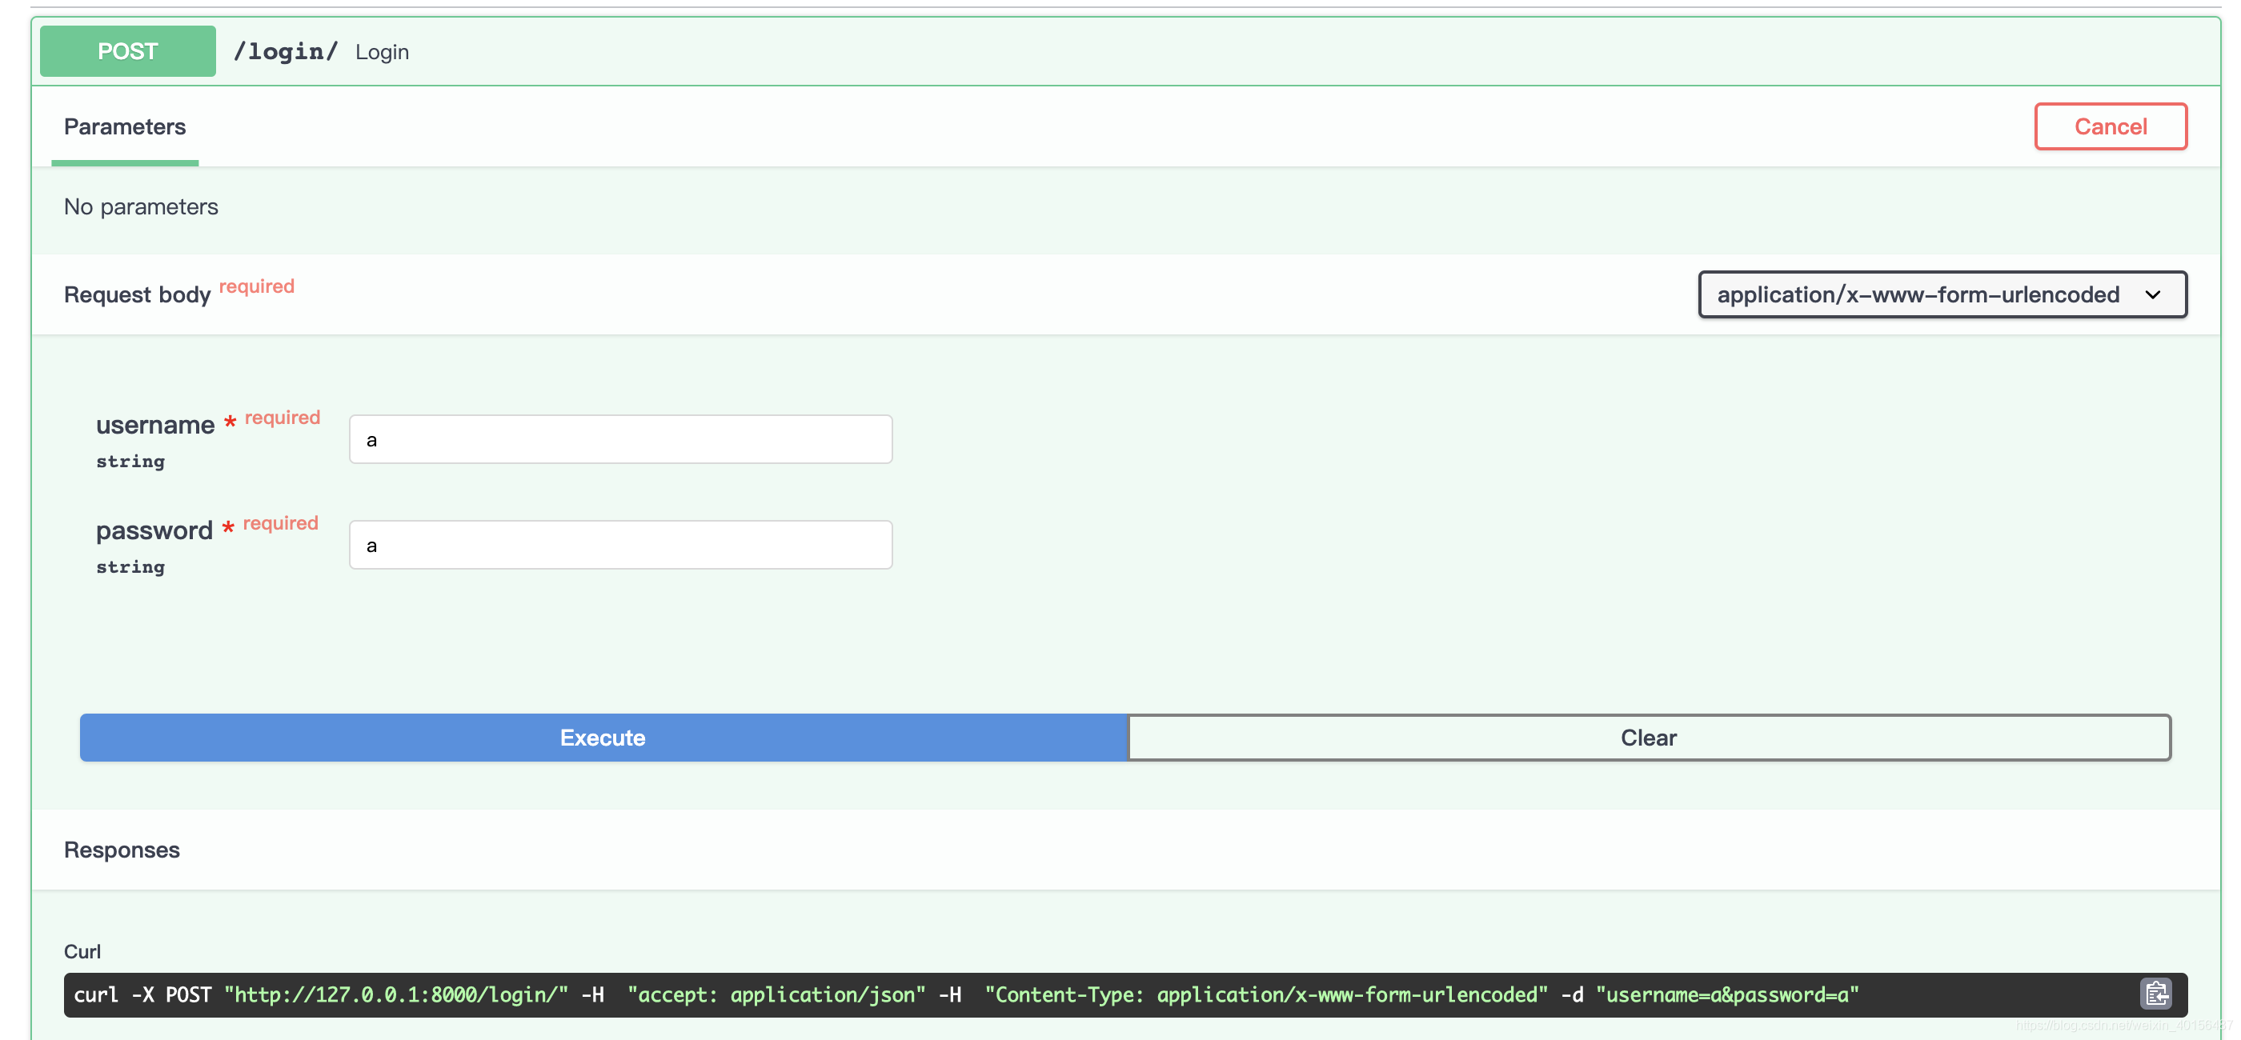
Task: Focus the password input field
Action: [x=620, y=546]
